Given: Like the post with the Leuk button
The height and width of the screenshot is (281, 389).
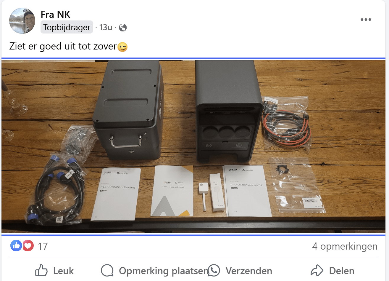Looking at the screenshot, I should coord(54,271).
